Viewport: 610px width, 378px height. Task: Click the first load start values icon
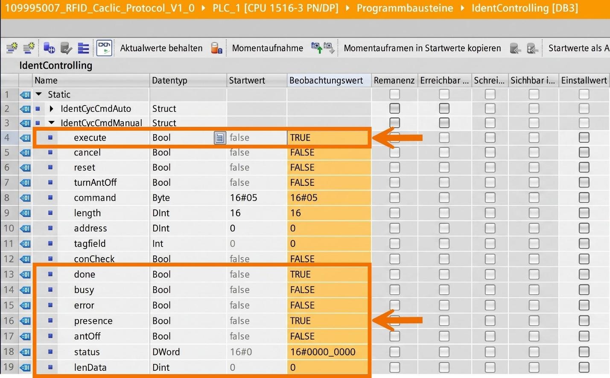coord(515,48)
